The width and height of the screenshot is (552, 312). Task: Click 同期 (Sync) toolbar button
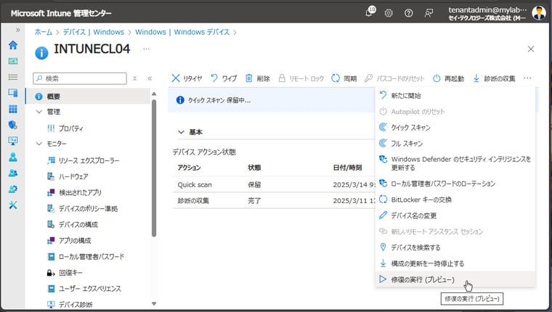point(344,78)
